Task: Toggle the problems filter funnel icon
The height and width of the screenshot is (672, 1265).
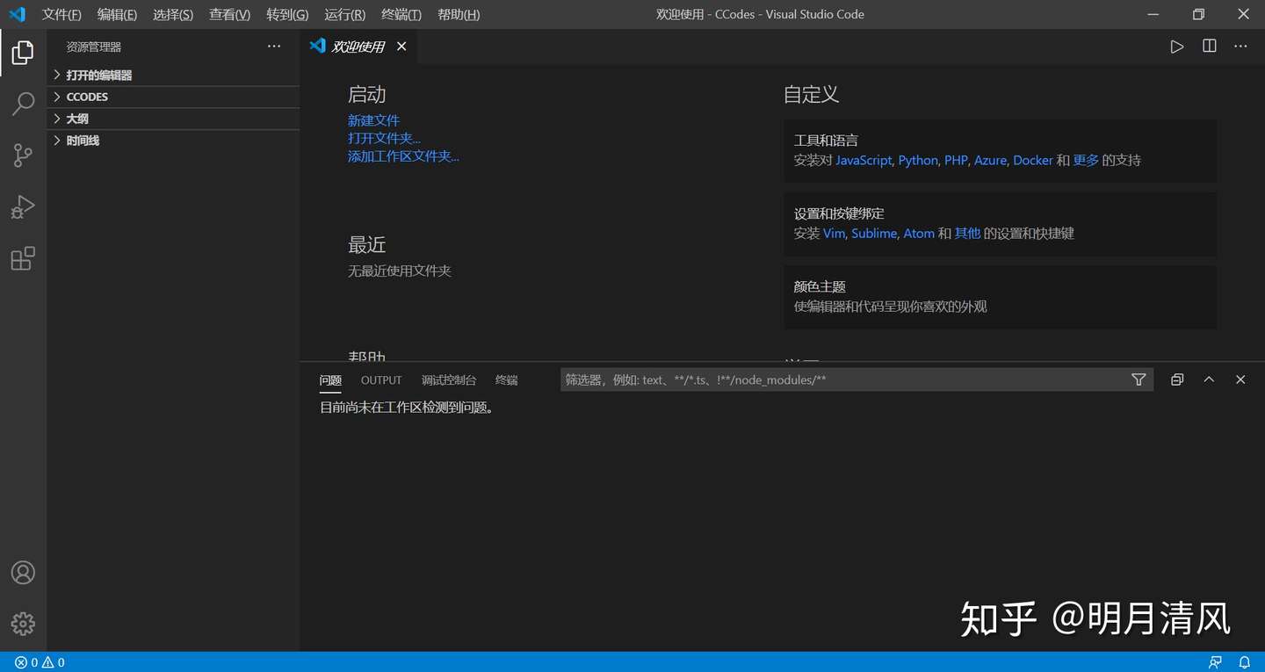Action: (x=1138, y=379)
